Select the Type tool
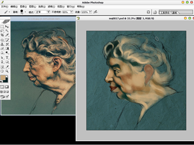The width and height of the screenshot is (194, 145). click(7, 58)
